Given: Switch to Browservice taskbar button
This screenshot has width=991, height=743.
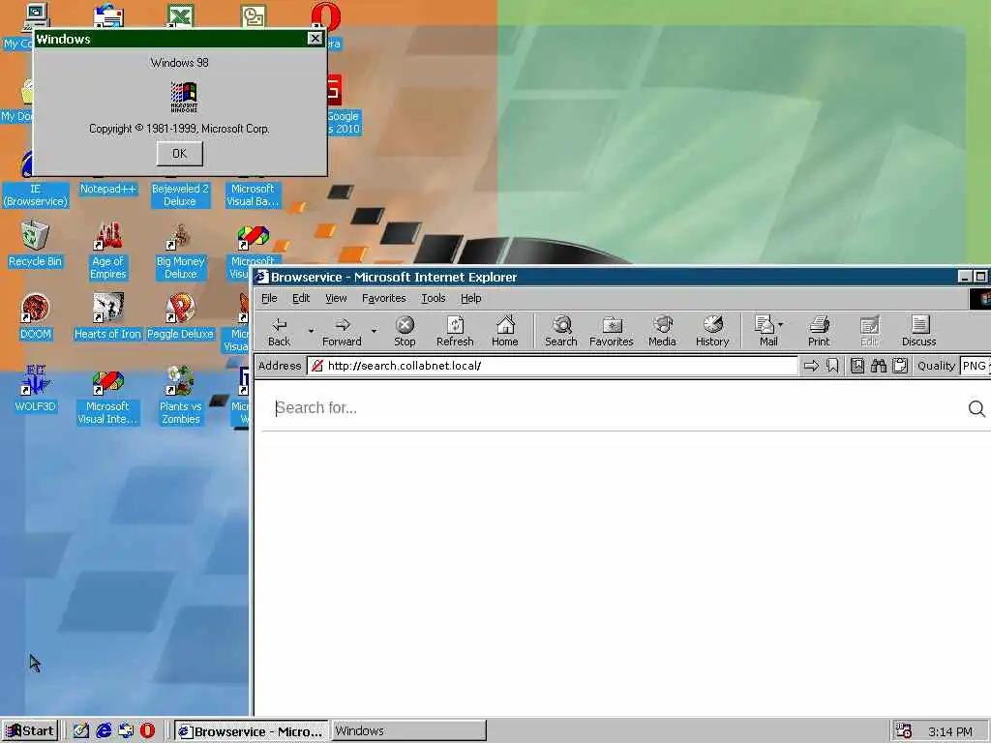Looking at the screenshot, I should point(251,731).
